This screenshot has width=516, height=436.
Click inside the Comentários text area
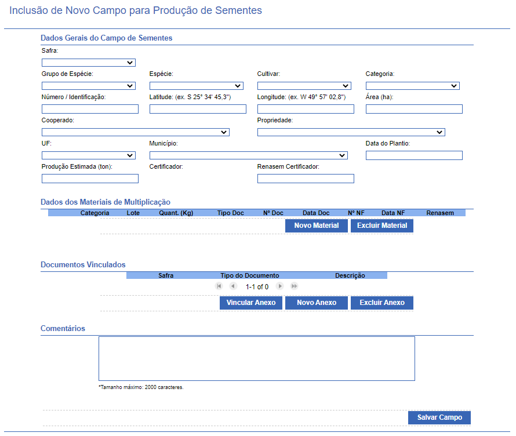257,358
